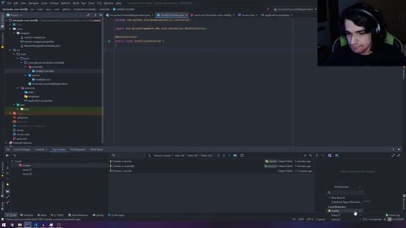Open the Build tool window
The height and width of the screenshot is (228, 406).
(42, 215)
